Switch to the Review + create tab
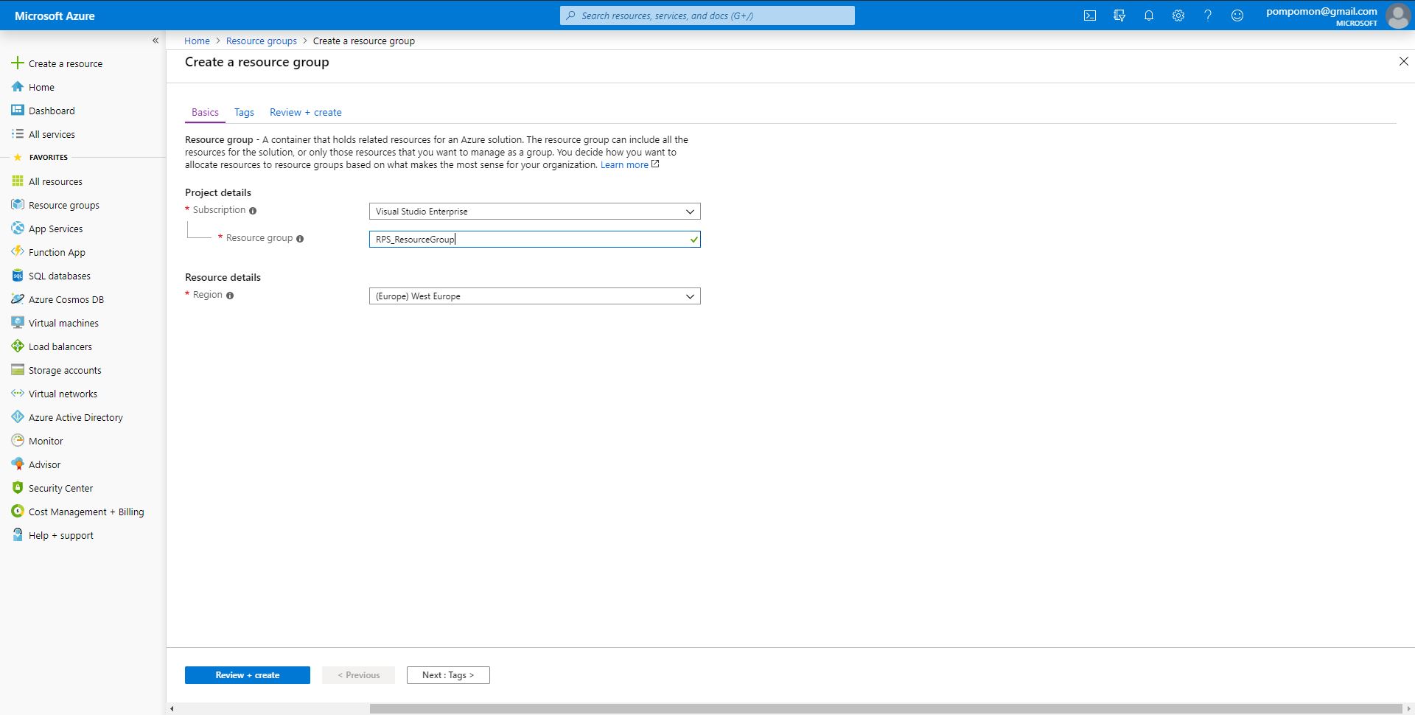 point(306,112)
